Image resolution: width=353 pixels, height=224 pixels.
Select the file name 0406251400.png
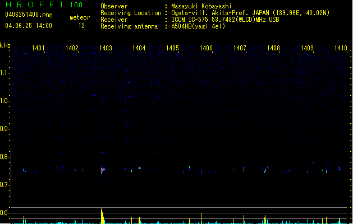tap(29, 15)
